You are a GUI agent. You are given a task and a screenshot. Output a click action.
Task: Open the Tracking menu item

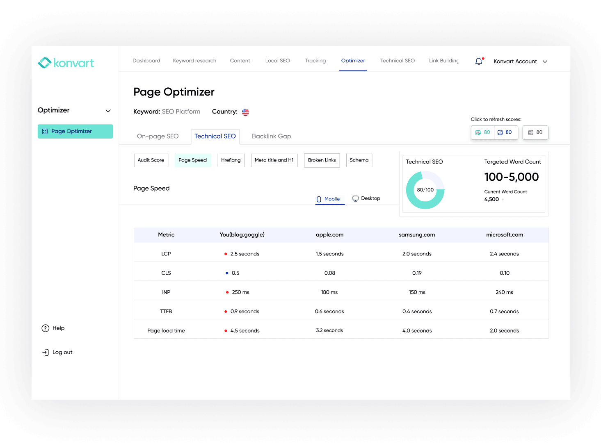tap(315, 60)
